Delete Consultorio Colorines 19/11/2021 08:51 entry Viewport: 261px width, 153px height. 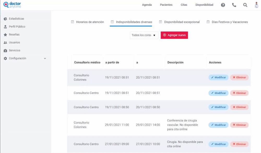coord(239,78)
